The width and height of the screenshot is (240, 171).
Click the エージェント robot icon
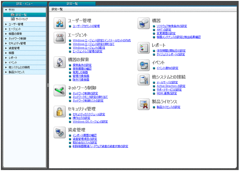pyautogui.click(x=60, y=38)
